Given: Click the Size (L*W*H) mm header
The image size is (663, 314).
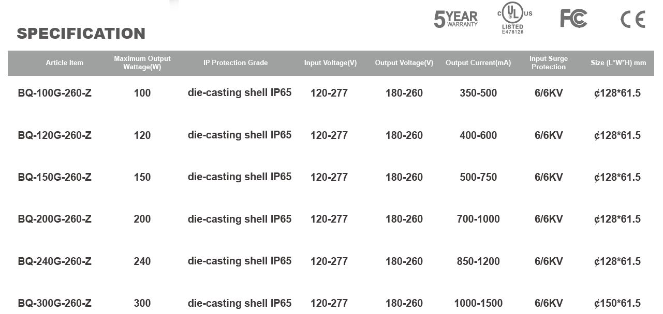Looking at the screenshot, I should [x=618, y=63].
